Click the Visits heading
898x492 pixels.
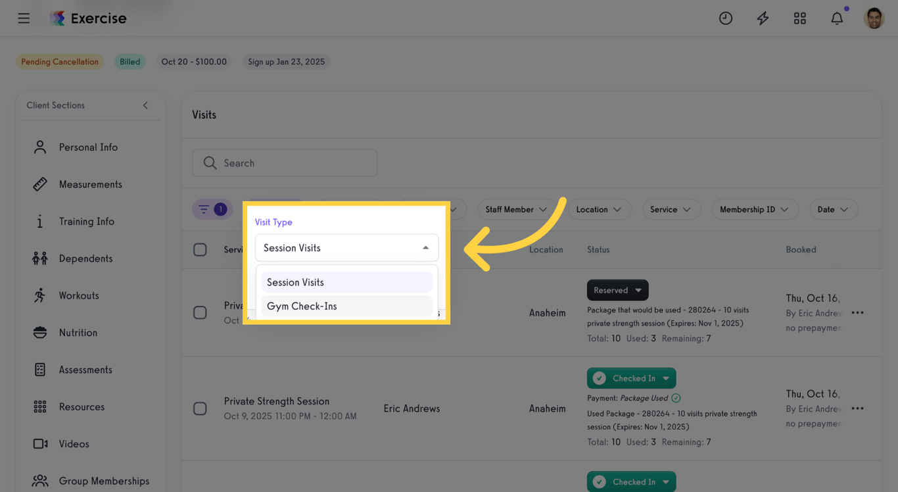(x=204, y=114)
